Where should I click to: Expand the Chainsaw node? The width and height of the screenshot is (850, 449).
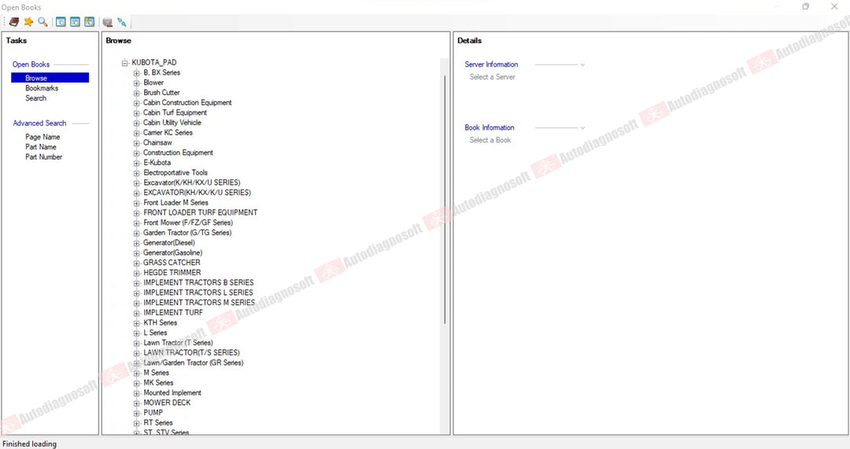(137, 143)
